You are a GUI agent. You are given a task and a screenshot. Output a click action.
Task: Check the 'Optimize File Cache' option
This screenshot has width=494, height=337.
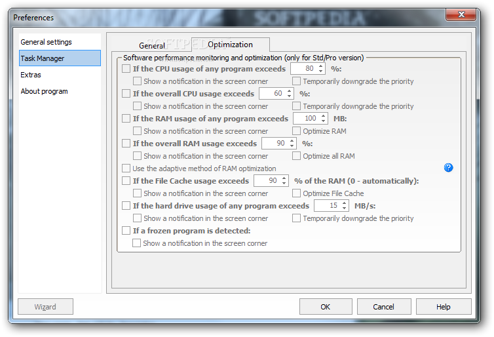(296, 193)
